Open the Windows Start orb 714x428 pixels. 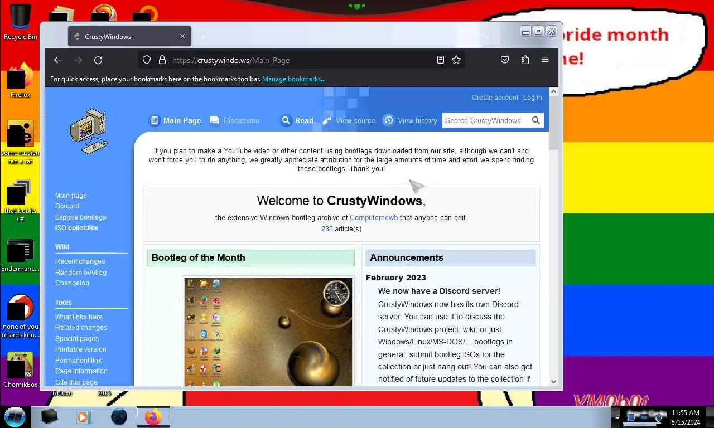[x=15, y=416]
